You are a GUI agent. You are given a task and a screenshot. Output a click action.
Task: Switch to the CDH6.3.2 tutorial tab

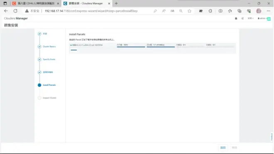36,3
